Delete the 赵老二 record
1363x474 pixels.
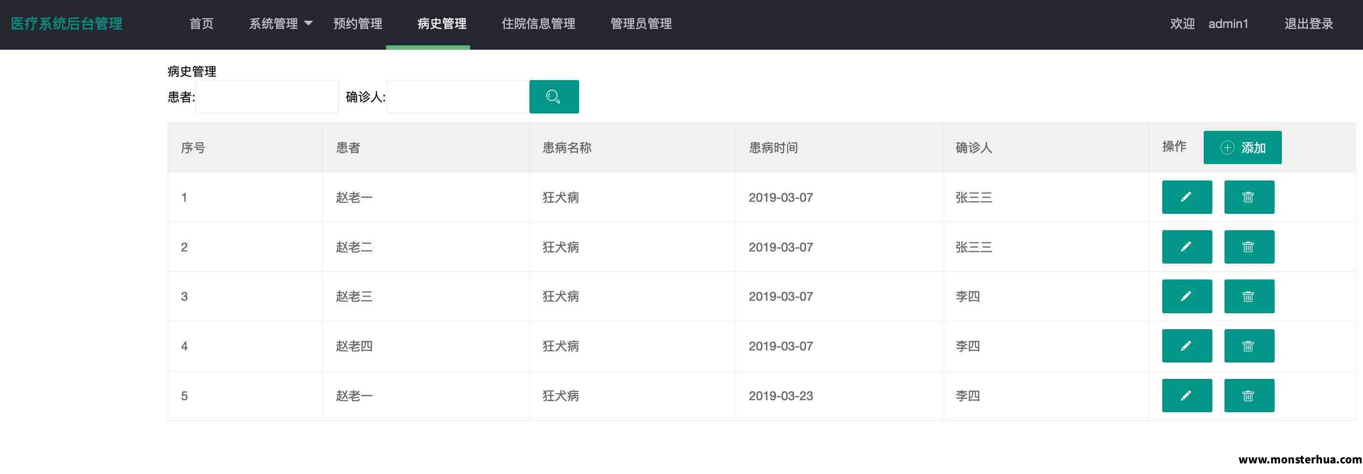[1249, 247]
